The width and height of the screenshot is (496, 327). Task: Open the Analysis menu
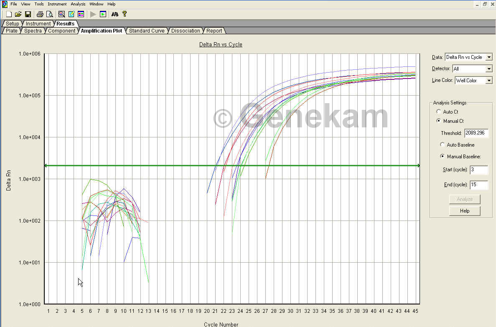[x=78, y=4]
